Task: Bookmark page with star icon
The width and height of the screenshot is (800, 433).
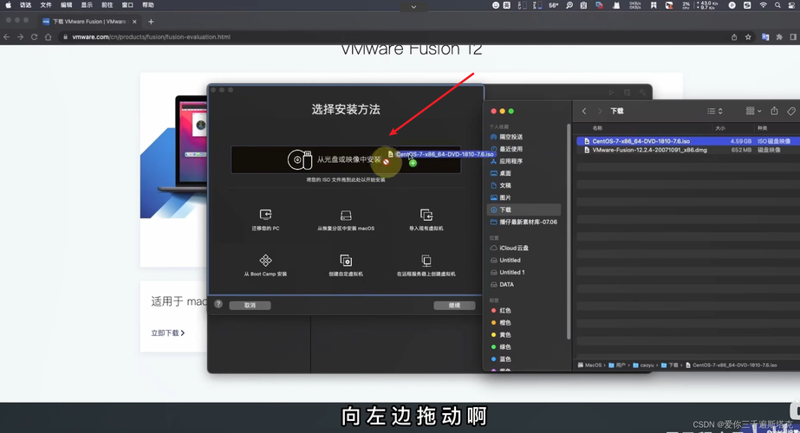Action: pos(748,36)
